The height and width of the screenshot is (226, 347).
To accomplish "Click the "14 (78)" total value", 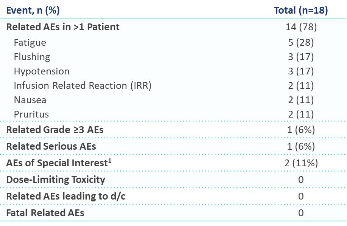I will tap(301, 27).
